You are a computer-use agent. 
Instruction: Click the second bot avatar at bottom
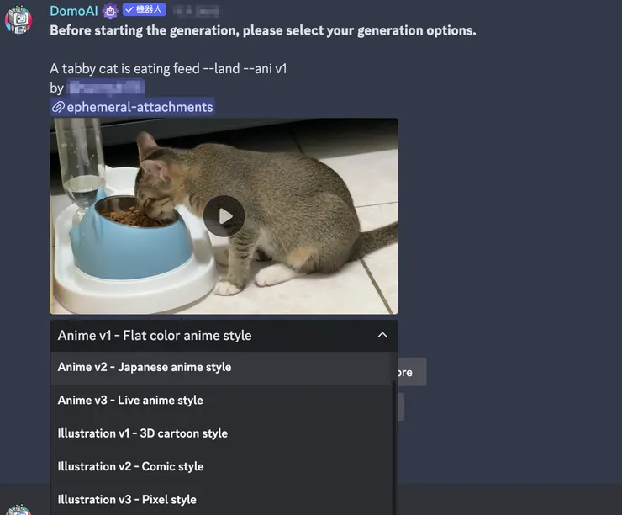18,509
